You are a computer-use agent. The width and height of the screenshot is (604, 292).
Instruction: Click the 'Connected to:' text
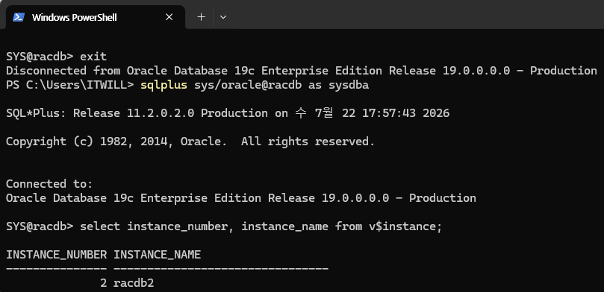49,184
